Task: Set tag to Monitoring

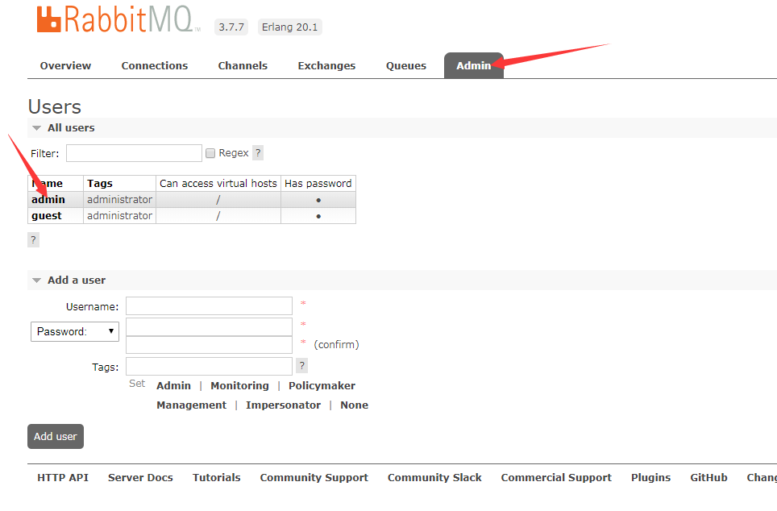Action: click(x=240, y=385)
